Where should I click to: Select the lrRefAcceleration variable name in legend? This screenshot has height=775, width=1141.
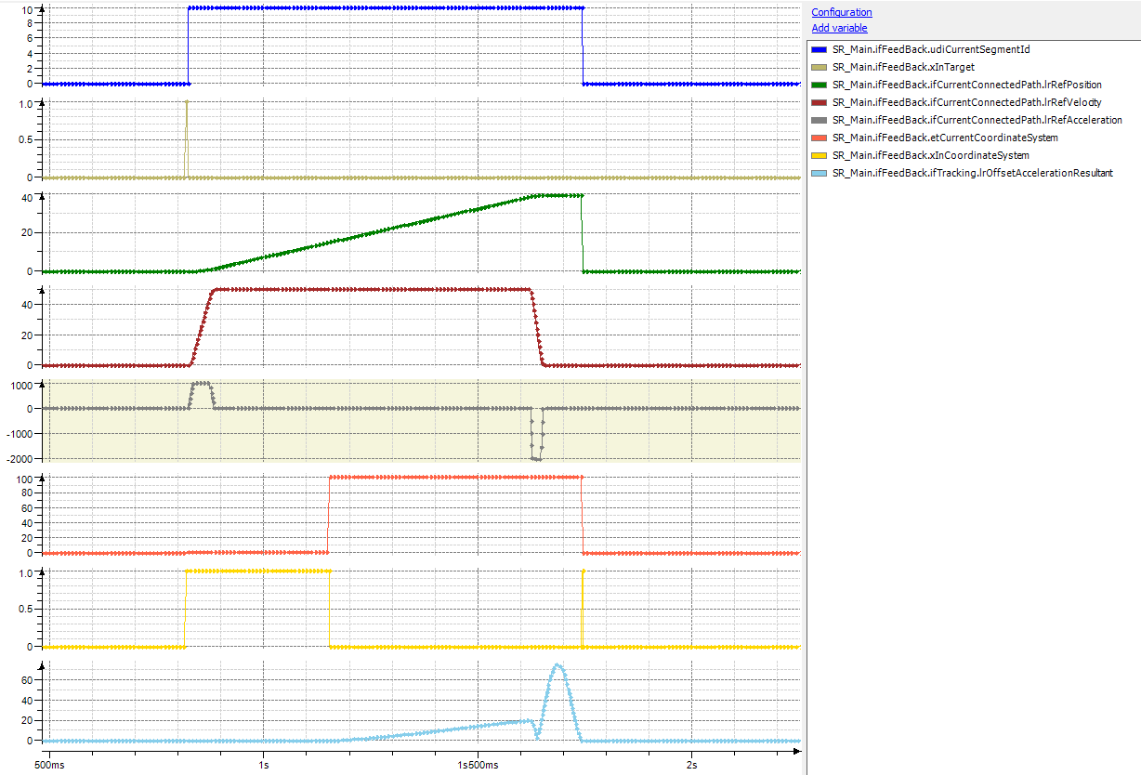coord(977,120)
